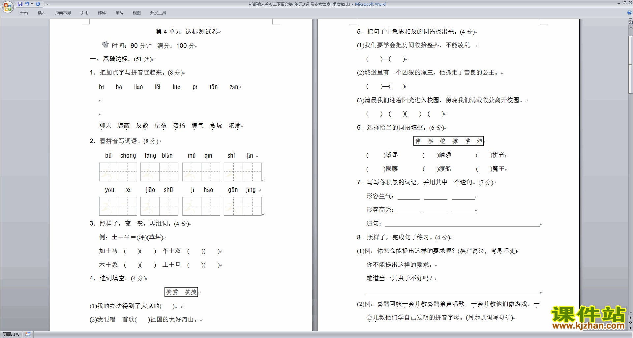633x338 pixels.
Task: Click the word 聊天 in question 1
Action: (x=105, y=126)
